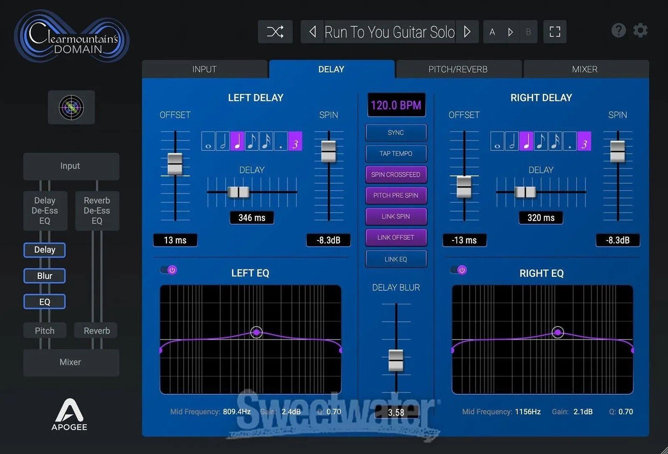Click Delay block in signal flow
This screenshot has height=454, width=668.
45,250
